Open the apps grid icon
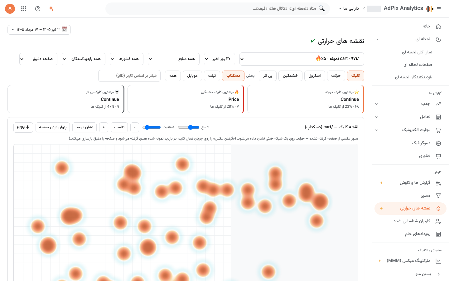This screenshot has width=449, height=281. [x=24, y=9]
